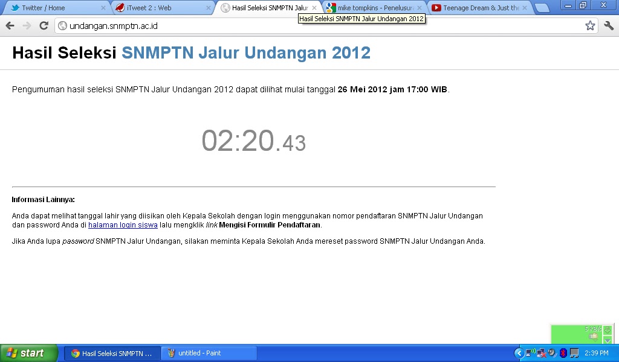
Task: Click the SNMPTN Jalur Undangan 2012 heading
Action: 246,52
